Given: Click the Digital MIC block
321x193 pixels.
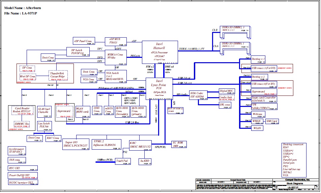Looking at the screenshot, I should pyautogui.click(x=227, y=91).
